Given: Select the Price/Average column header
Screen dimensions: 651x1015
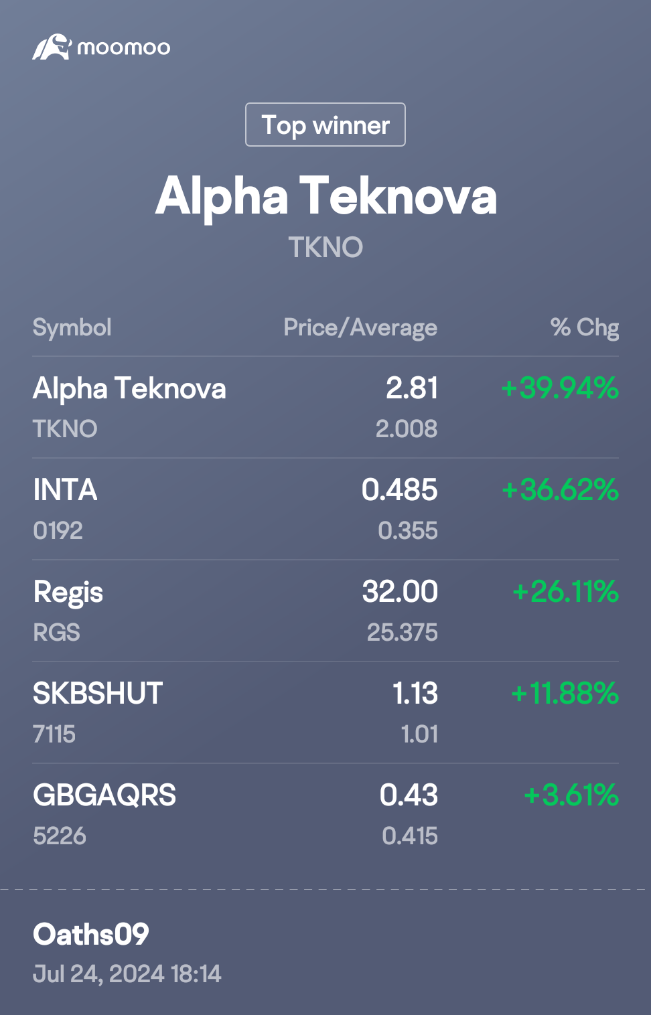Looking at the screenshot, I should click(360, 327).
